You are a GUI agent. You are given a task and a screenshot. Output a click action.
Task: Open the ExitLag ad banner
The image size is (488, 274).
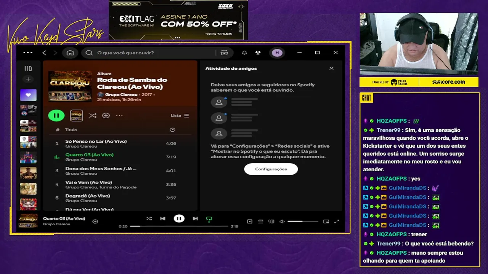(x=178, y=20)
